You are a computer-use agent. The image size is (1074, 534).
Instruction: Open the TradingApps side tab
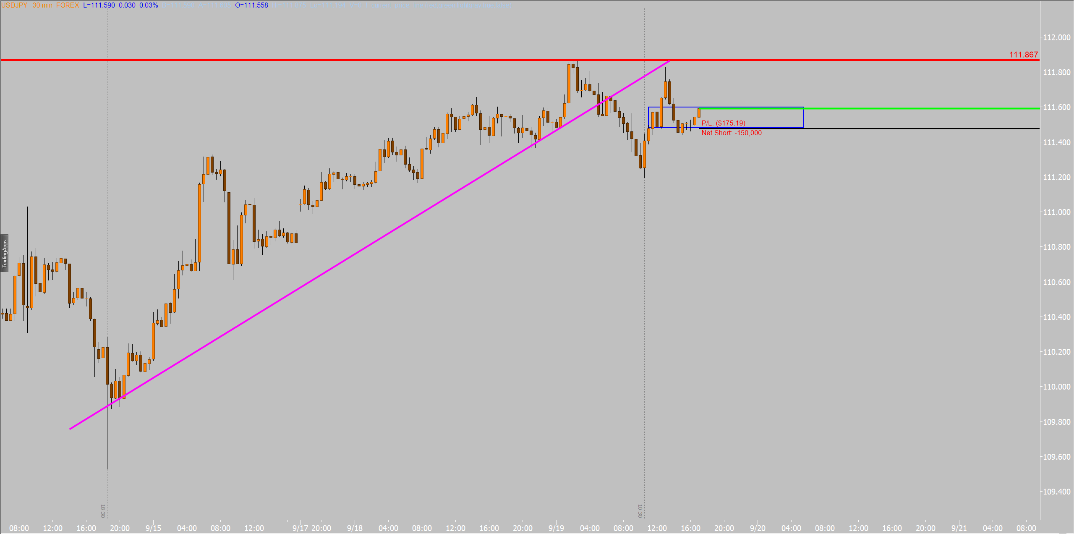[4, 253]
